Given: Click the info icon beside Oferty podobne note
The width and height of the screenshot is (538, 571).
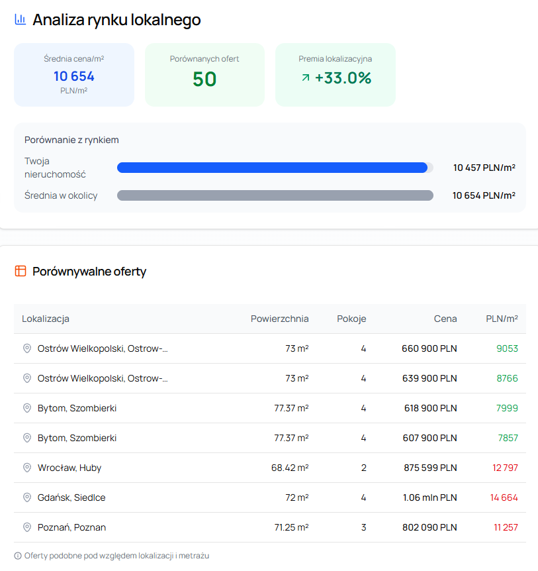Looking at the screenshot, I should coord(18,556).
